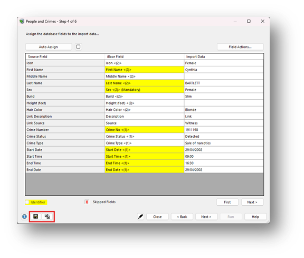Click the pen edit icon

click(140, 216)
